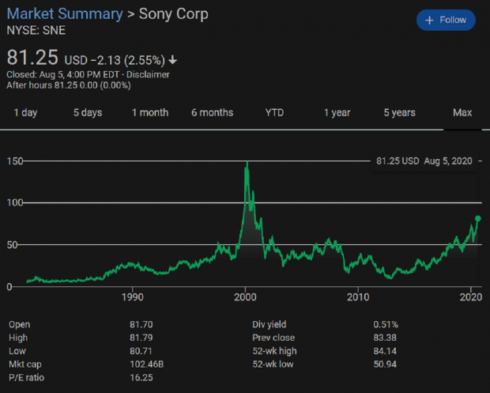Image resolution: width=490 pixels, height=393 pixels.
Task: Show the 1 year chart range
Action: (337, 112)
